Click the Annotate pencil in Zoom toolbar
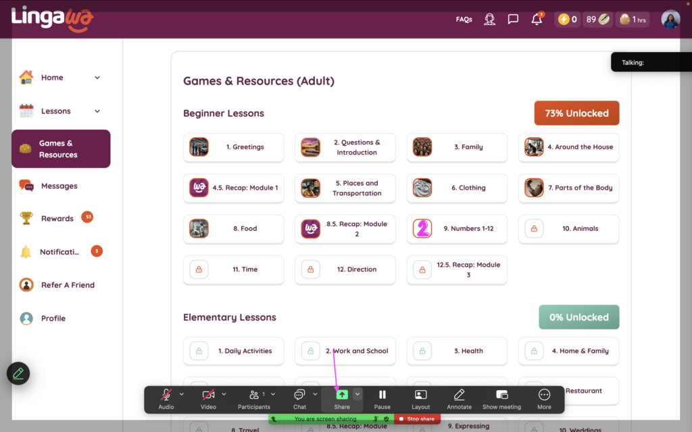Image resolution: width=692 pixels, height=432 pixels. pyautogui.click(x=459, y=398)
